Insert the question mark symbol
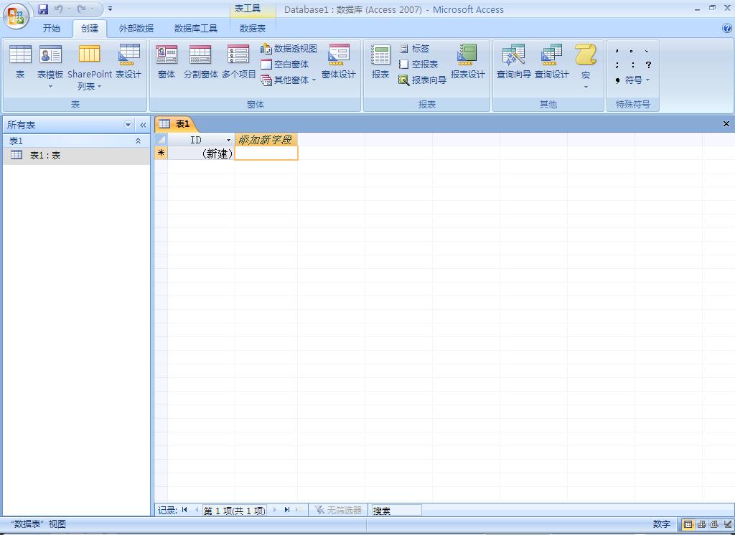The height and width of the screenshot is (535, 735). click(648, 65)
